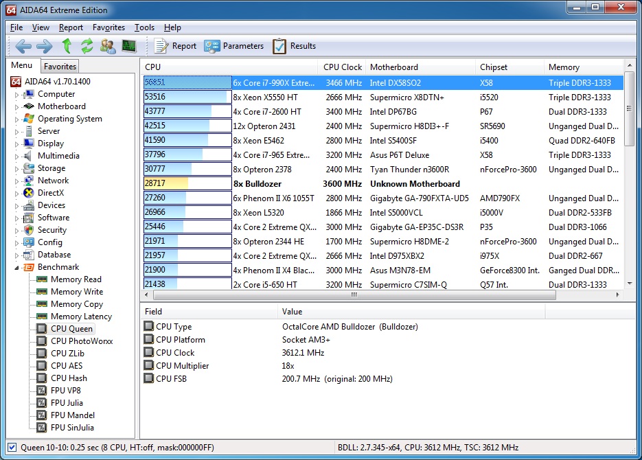642x460 pixels.
Task: Expand the Storage tree node
Action: coord(16,169)
